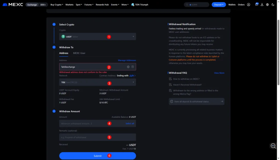Open Withdrawn to the wrong address FAQ
This screenshot has width=280, height=160.
(196, 92)
